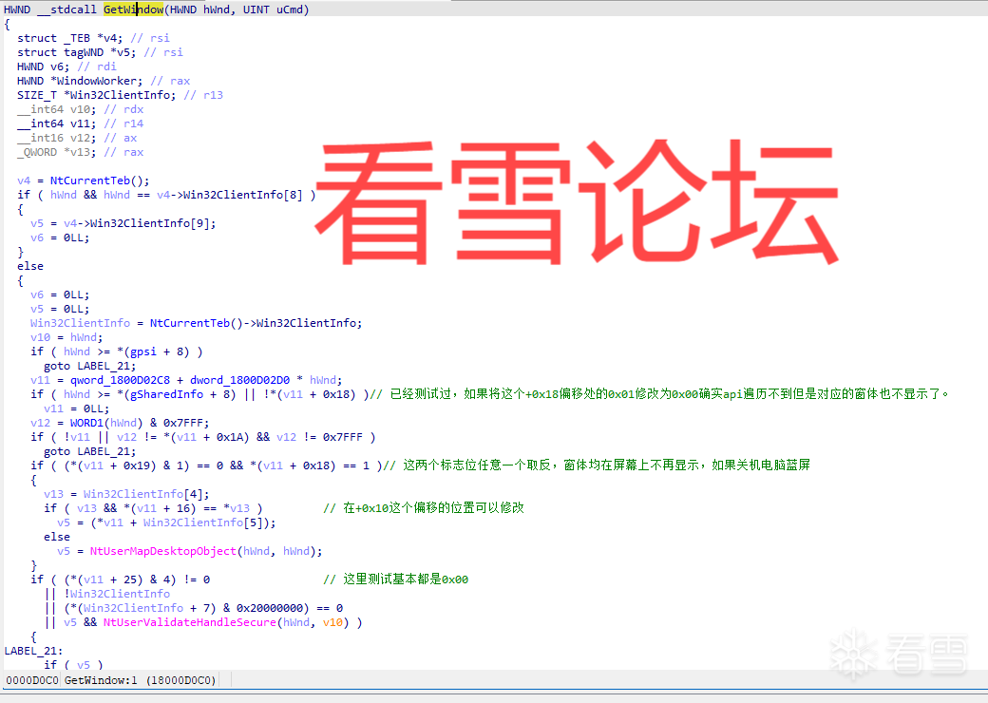Click the WORD1(hWnd) macro call

coord(106,423)
